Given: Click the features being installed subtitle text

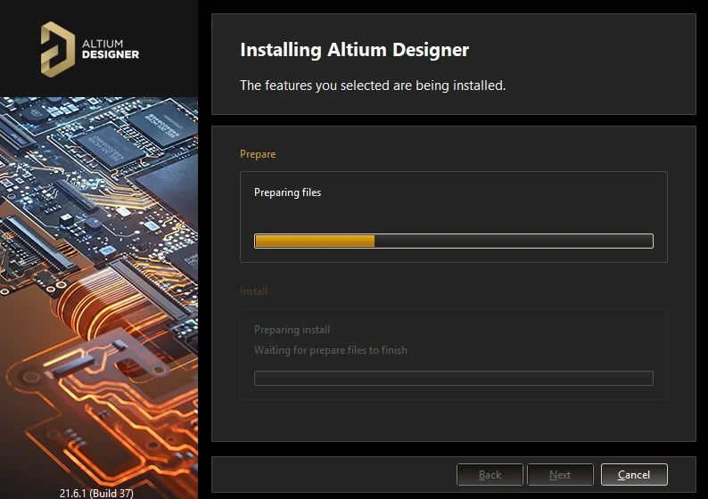Looking at the screenshot, I should pos(373,86).
